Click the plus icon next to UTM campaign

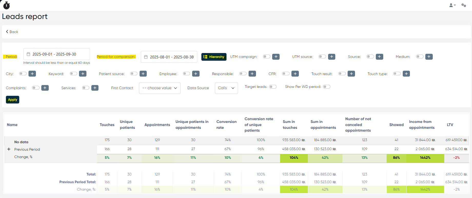(x=276, y=57)
